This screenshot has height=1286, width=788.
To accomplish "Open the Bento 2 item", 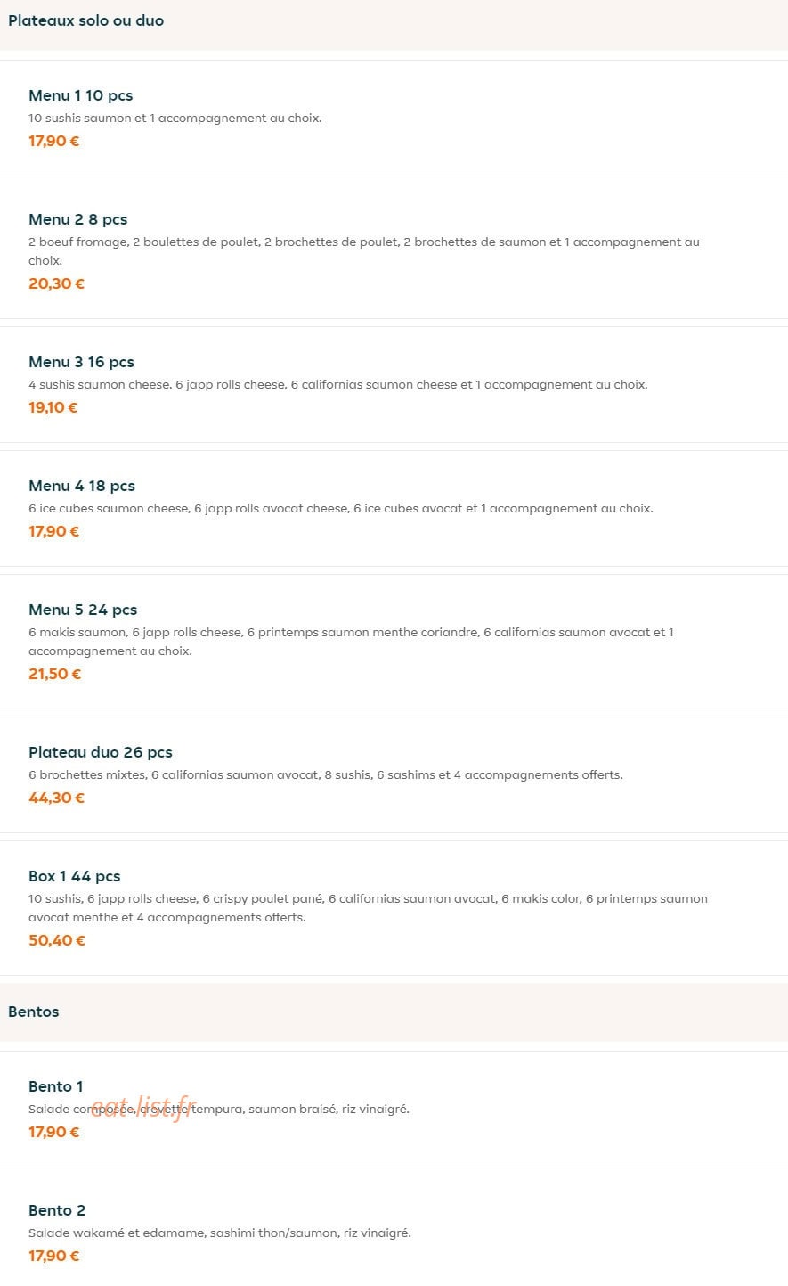I will (394, 1231).
